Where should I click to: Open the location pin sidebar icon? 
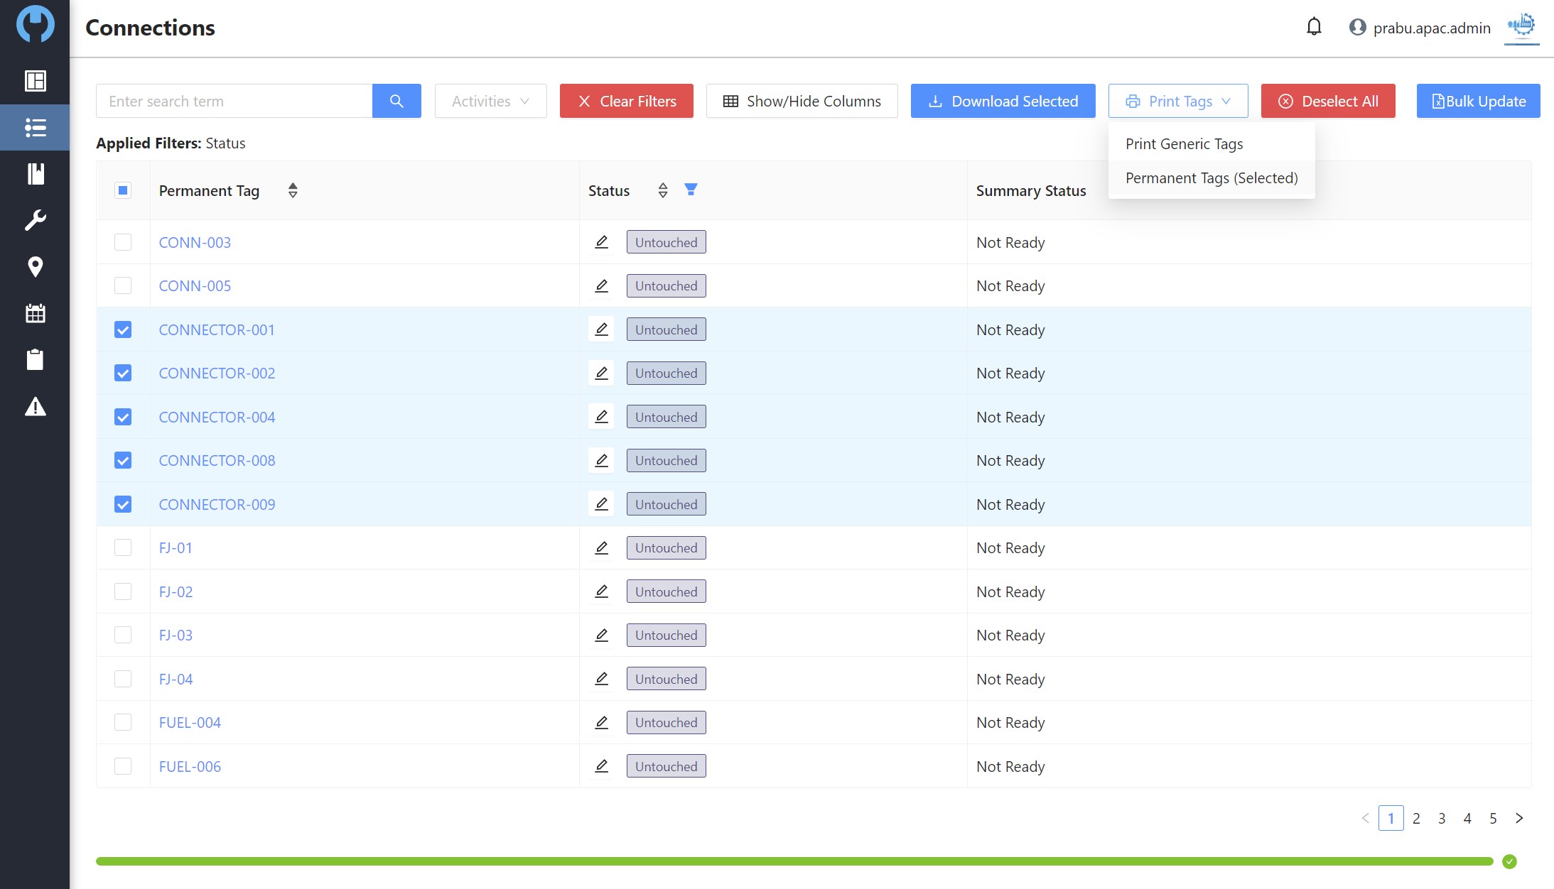pos(35,267)
